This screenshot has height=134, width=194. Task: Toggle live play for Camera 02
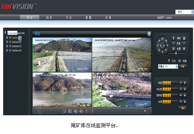[x=7, y=42]
